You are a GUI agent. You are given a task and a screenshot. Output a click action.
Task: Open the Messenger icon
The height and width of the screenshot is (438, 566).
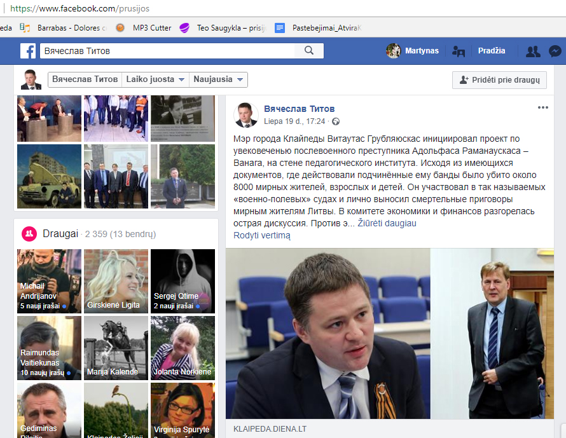555,51
